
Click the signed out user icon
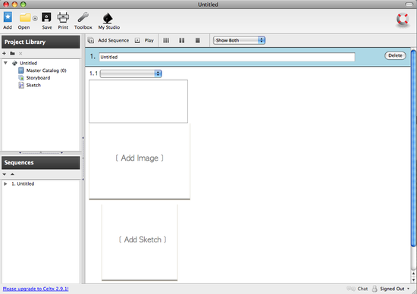click(x=375, y=289)
